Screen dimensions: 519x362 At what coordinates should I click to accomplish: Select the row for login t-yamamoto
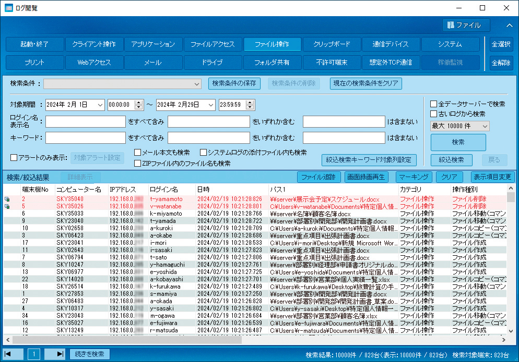(x=255, y=199)
